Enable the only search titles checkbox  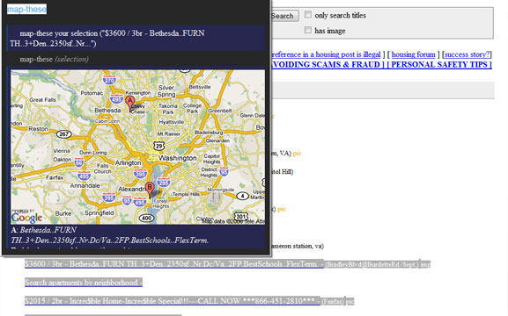pos(308,15)
